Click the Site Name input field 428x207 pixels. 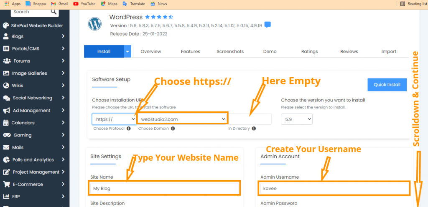[x=164, y=188]
